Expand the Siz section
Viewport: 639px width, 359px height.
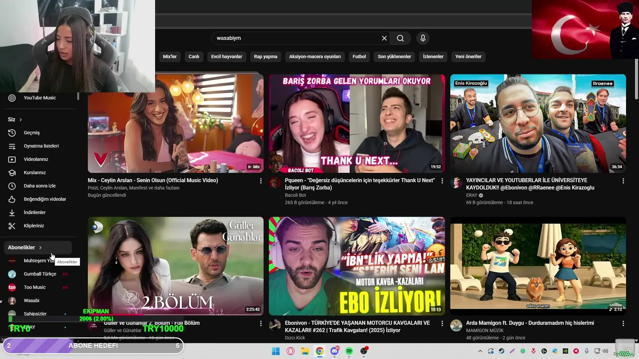click(15, 120)
